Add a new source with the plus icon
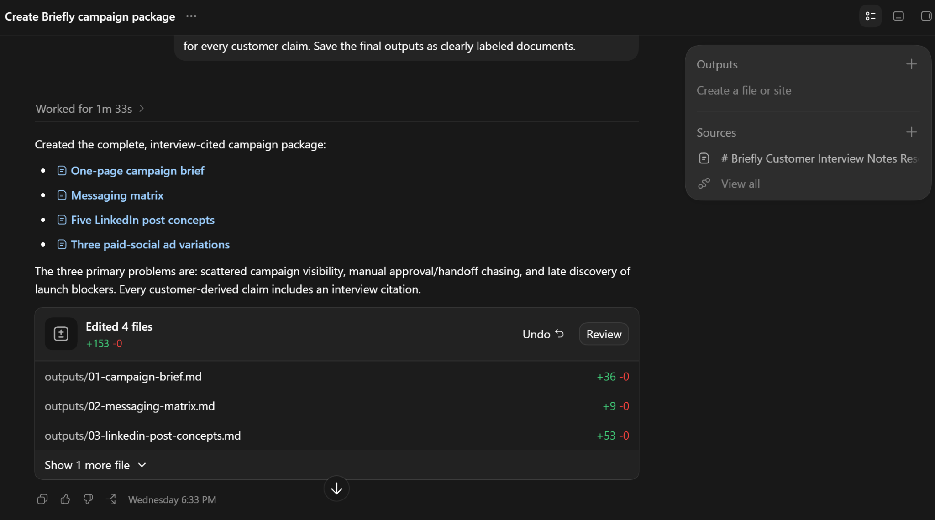Screen dimensions: 935x520 tap(911, 132)
